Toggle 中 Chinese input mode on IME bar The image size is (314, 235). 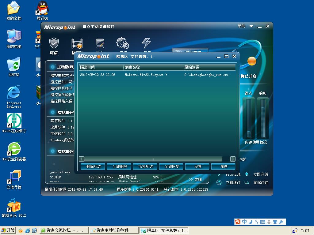click(244, 222)
